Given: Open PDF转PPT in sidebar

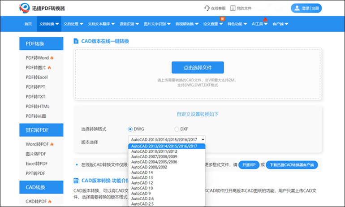Looking at the screenshot, I should [35, 87].
